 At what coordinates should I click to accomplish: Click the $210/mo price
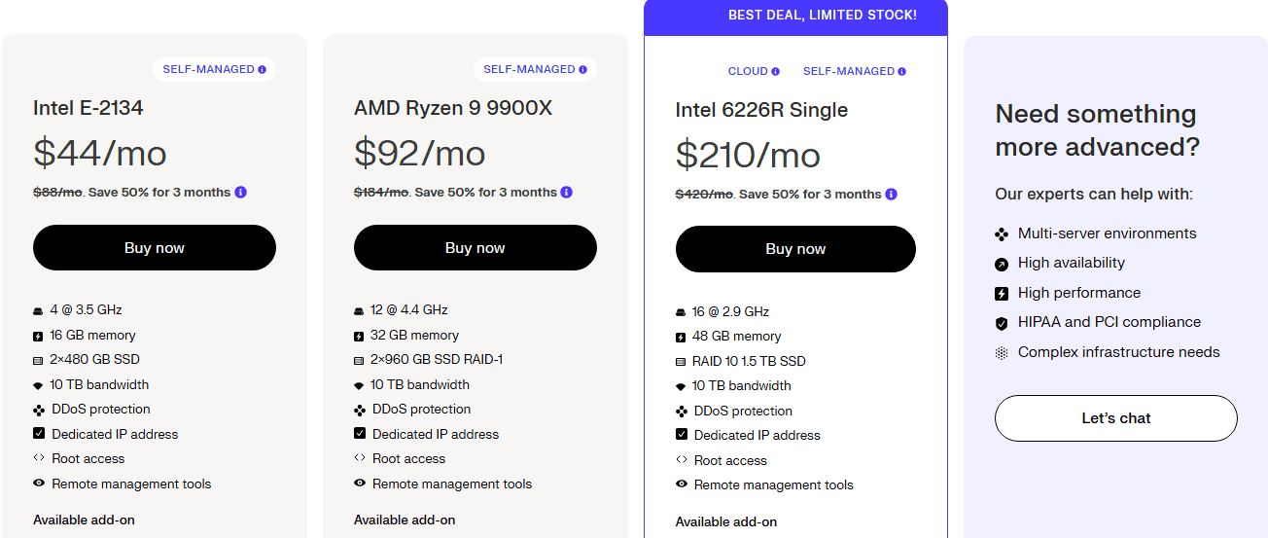pos(748,156)
